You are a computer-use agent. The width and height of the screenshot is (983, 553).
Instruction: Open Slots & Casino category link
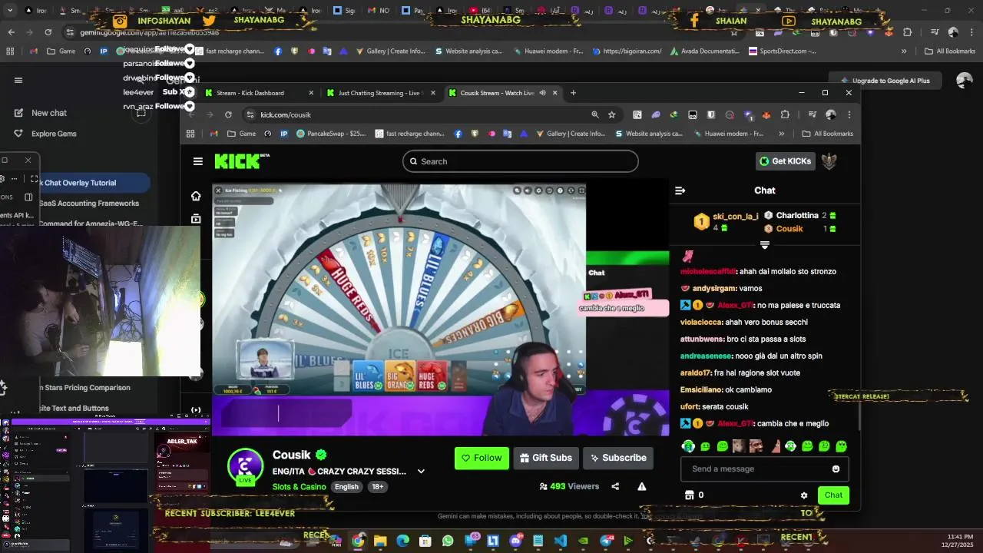(x=299, y=487)
